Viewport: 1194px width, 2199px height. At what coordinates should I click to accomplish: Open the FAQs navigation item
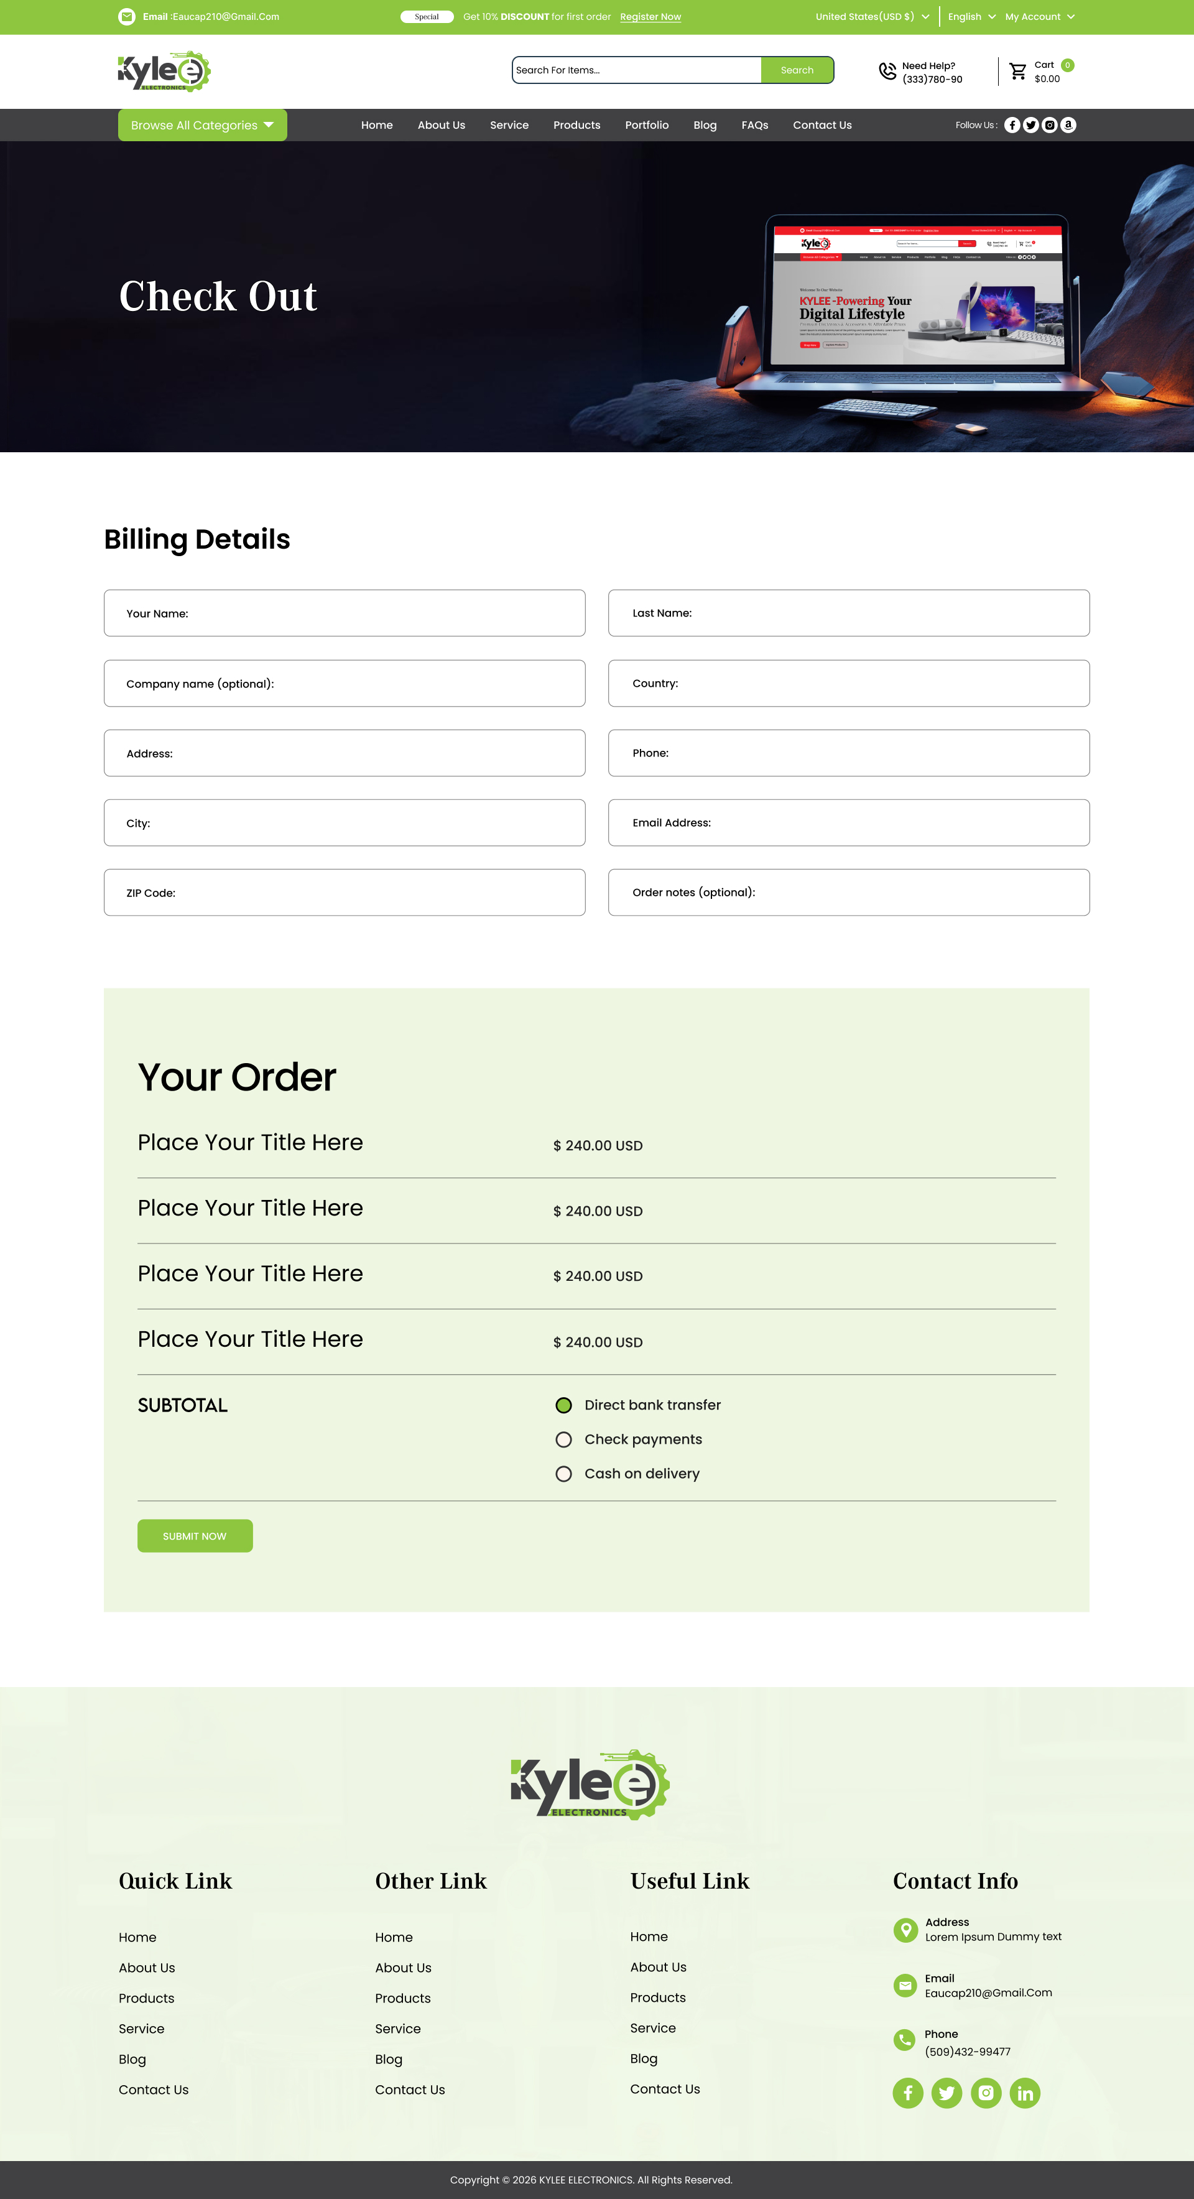click(x=754, y=126)
